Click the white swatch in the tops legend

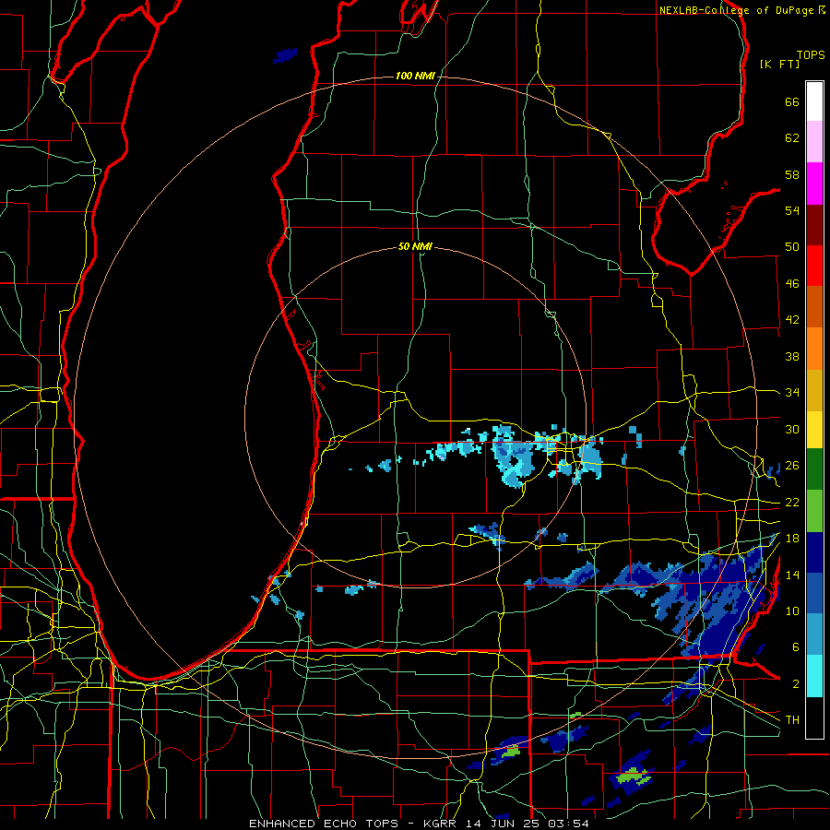(814, 101)
